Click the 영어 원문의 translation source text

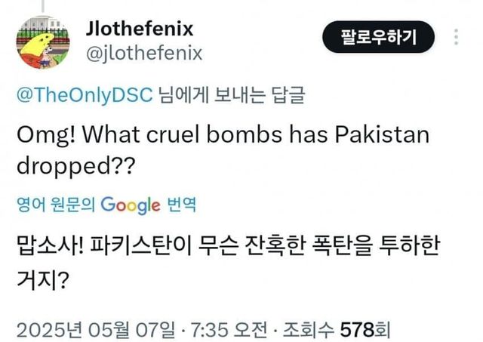pos(55,204)
